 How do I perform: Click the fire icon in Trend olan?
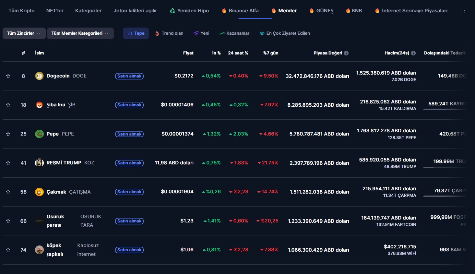point(157,33)
